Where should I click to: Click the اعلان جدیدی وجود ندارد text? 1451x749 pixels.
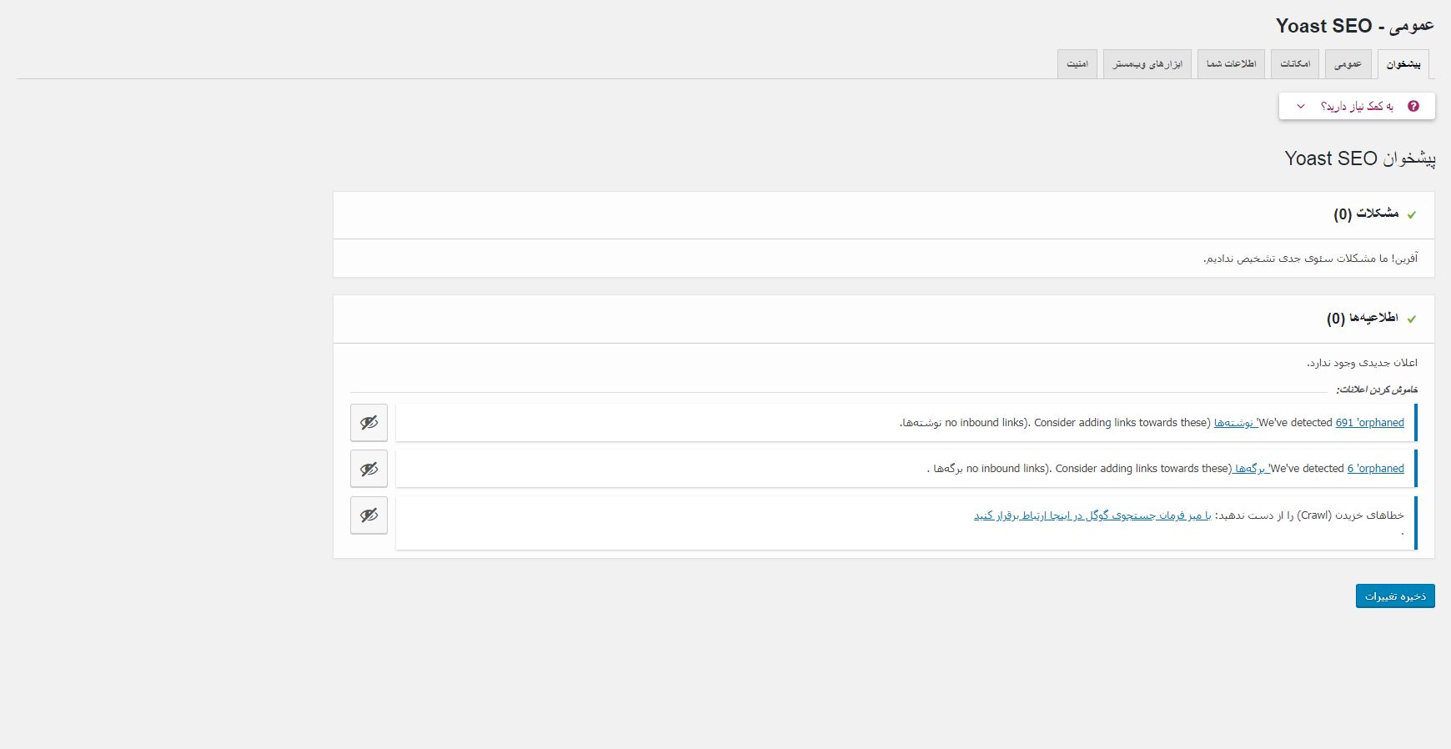click(x=1362, y=363)
